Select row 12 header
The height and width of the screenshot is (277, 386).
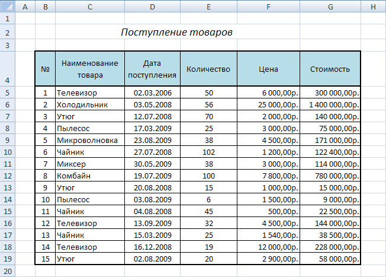pos(7,176)
